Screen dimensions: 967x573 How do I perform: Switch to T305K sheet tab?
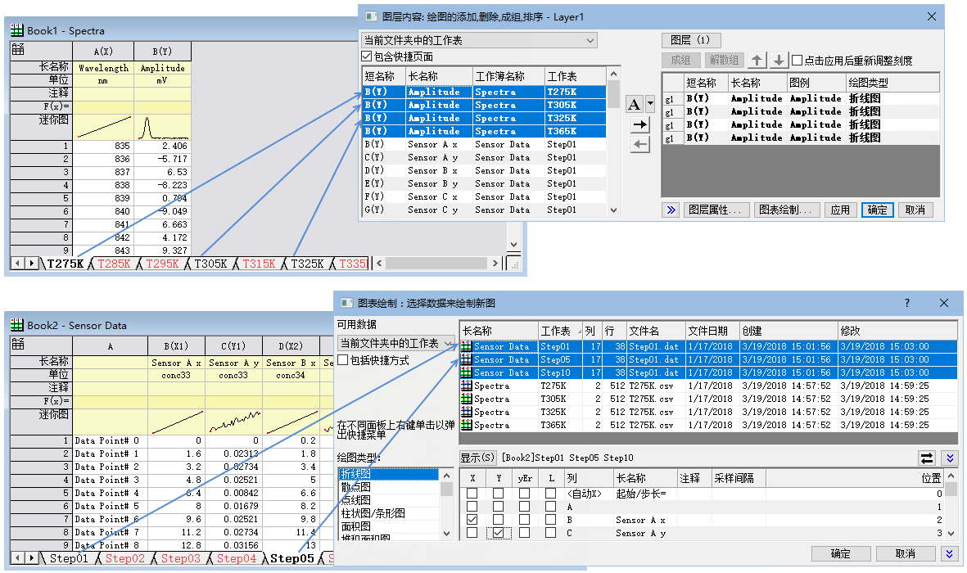(x=210, y=264)
